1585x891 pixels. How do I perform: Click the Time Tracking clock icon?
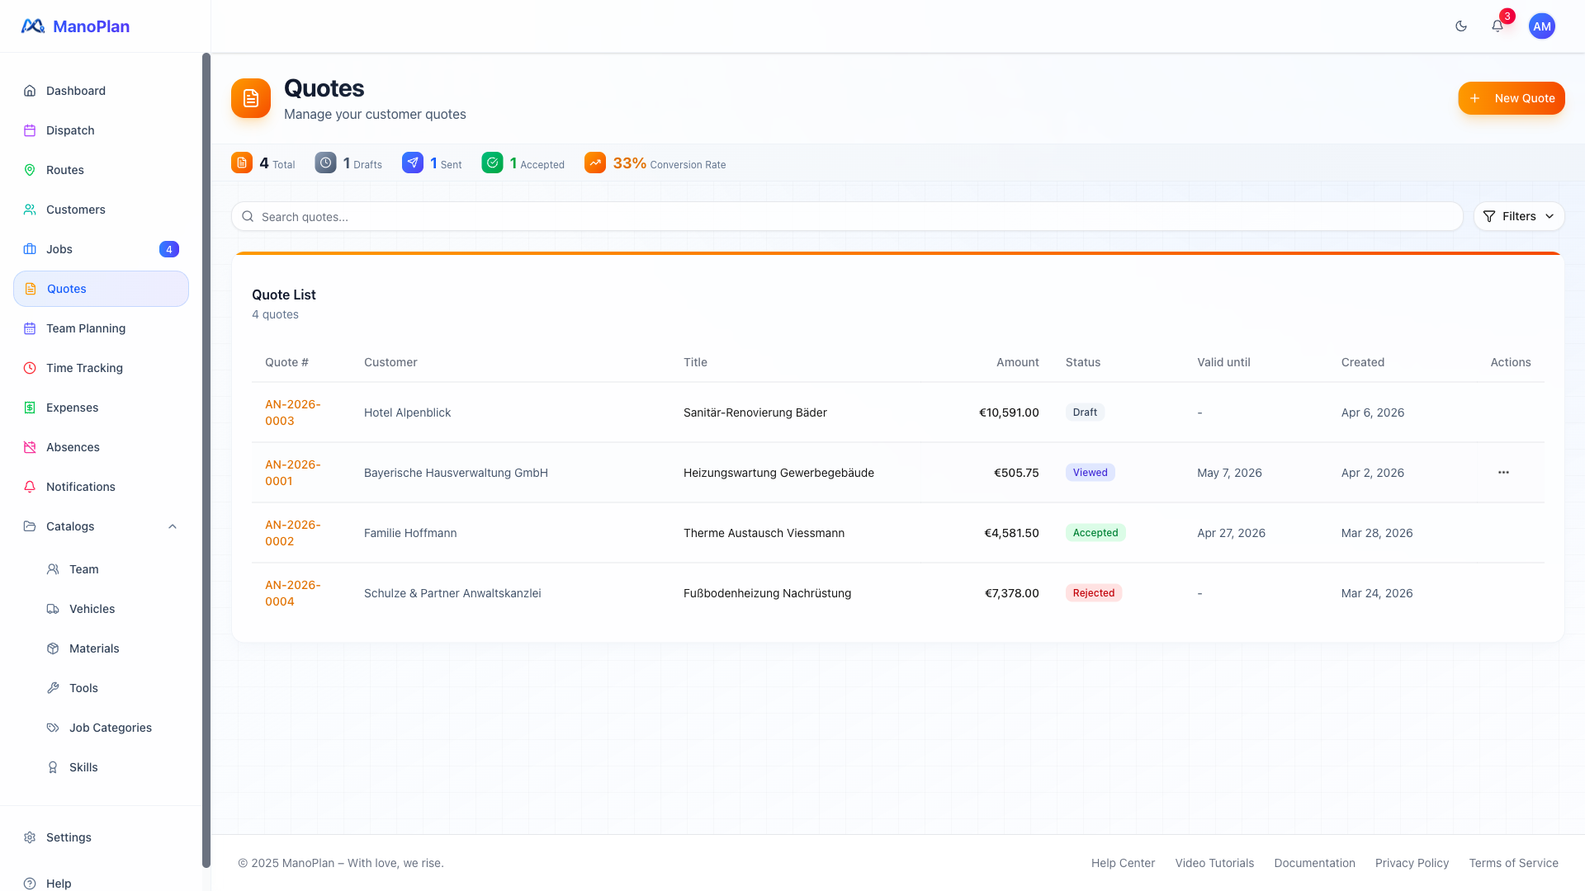coord(30,368)
